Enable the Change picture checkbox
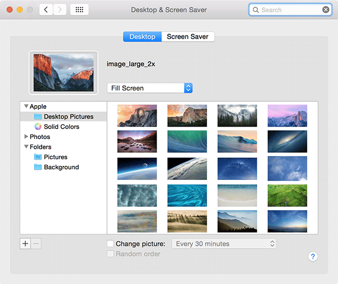Screen dimensions: 338x284 pos(110,244)
